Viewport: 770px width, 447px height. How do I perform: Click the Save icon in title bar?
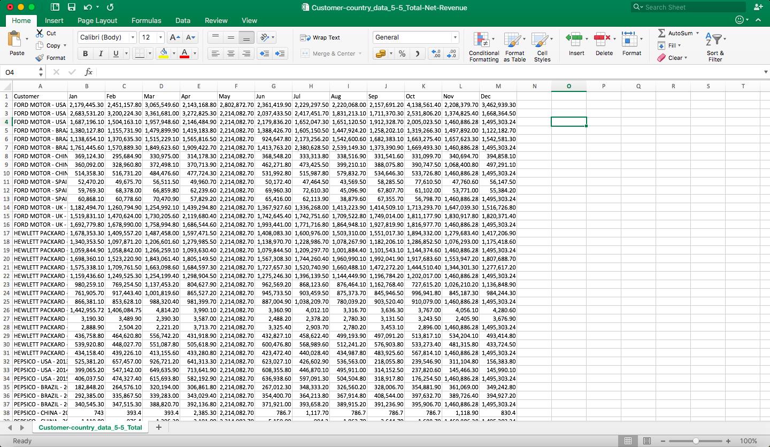point(72,7)
